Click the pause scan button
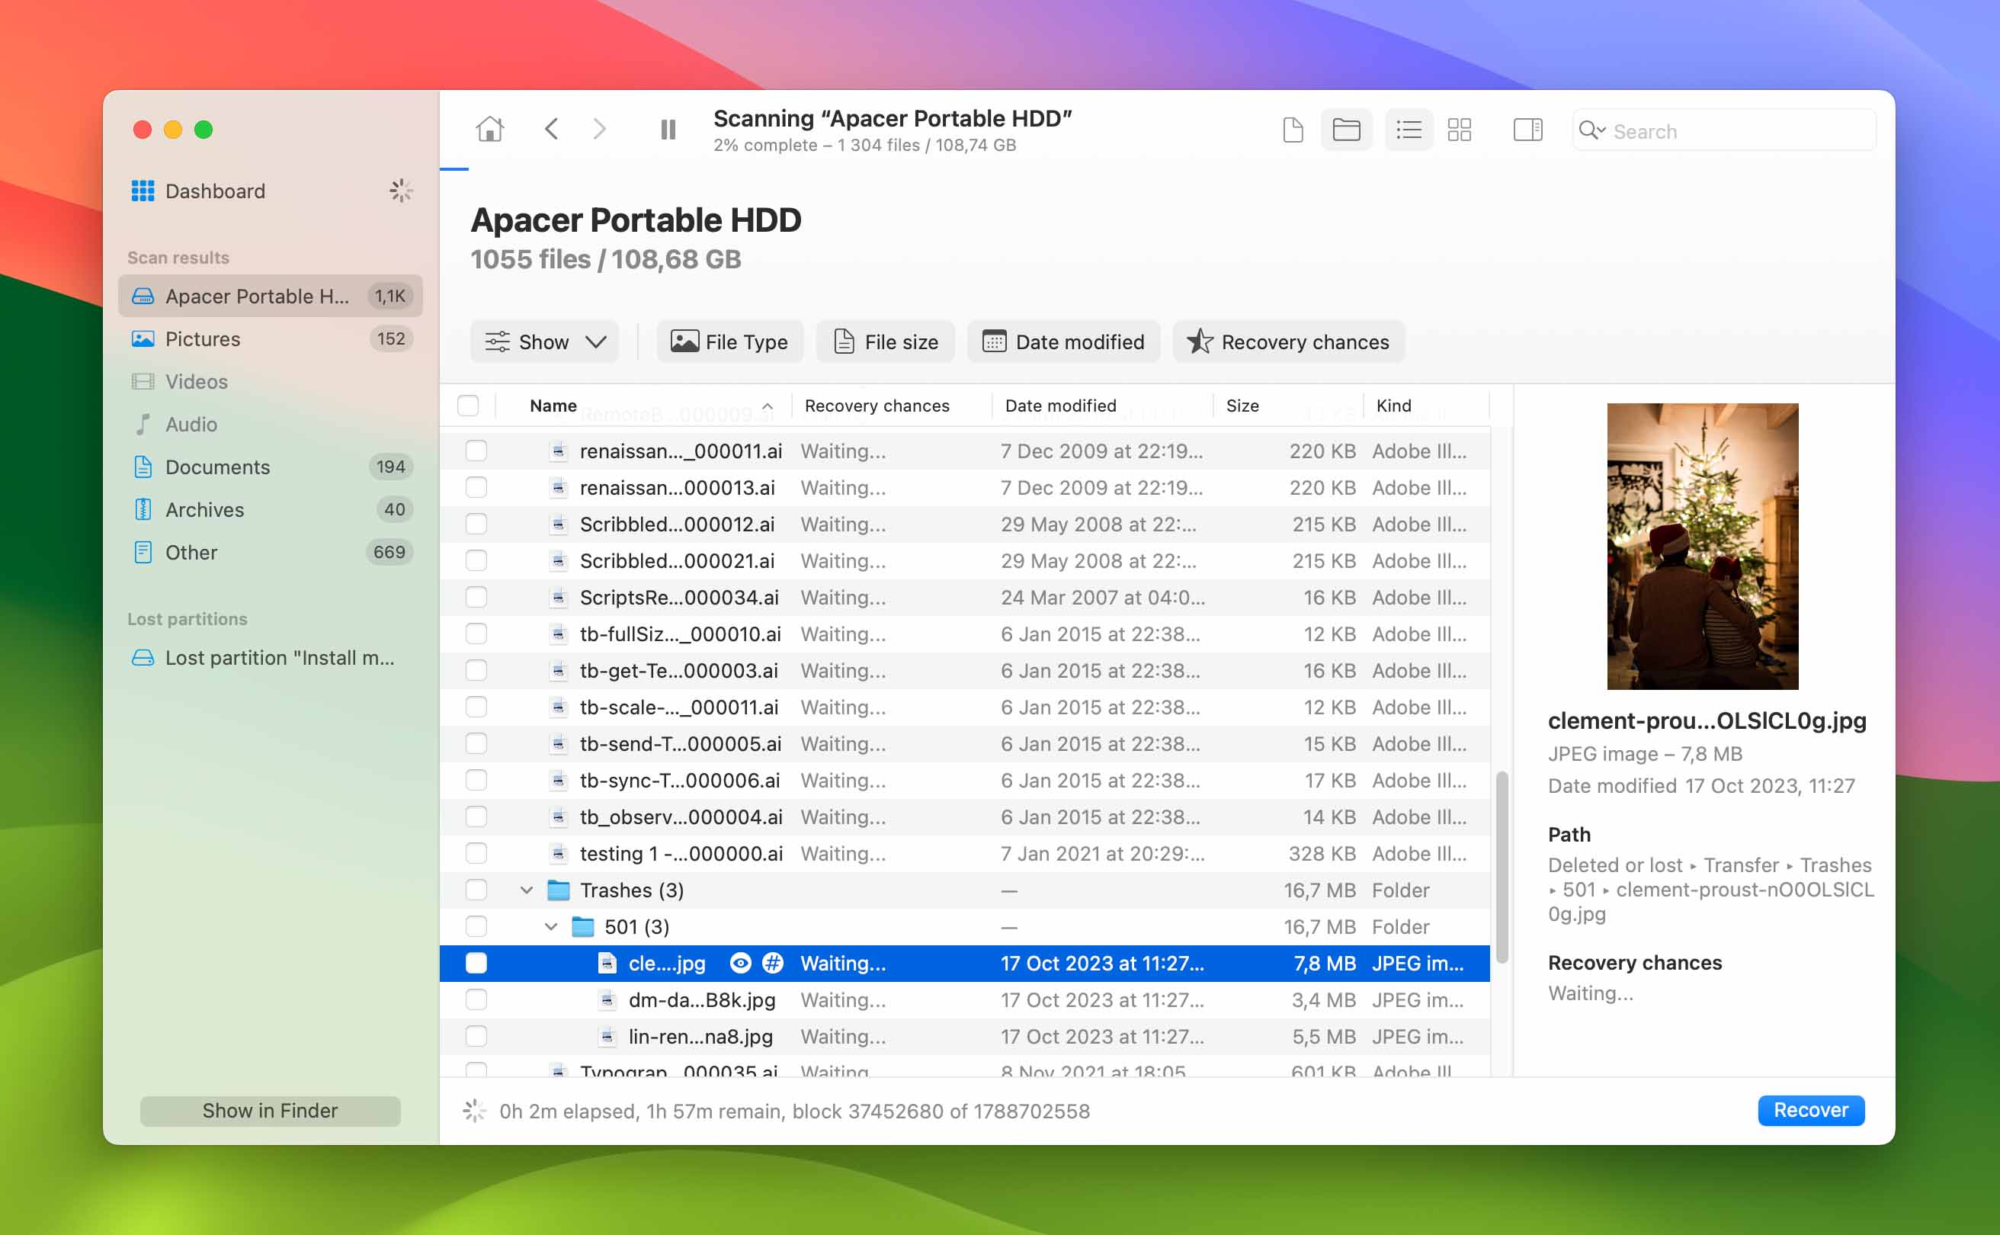Screen dimensions: 2000x1235 [665, 130]
